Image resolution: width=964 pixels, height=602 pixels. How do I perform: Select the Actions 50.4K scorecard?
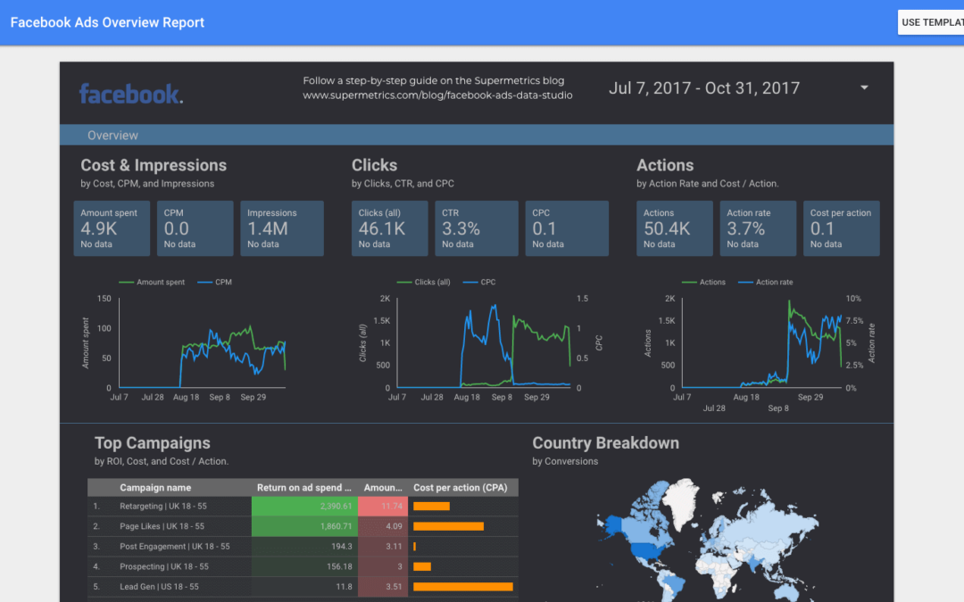point(675,228)
